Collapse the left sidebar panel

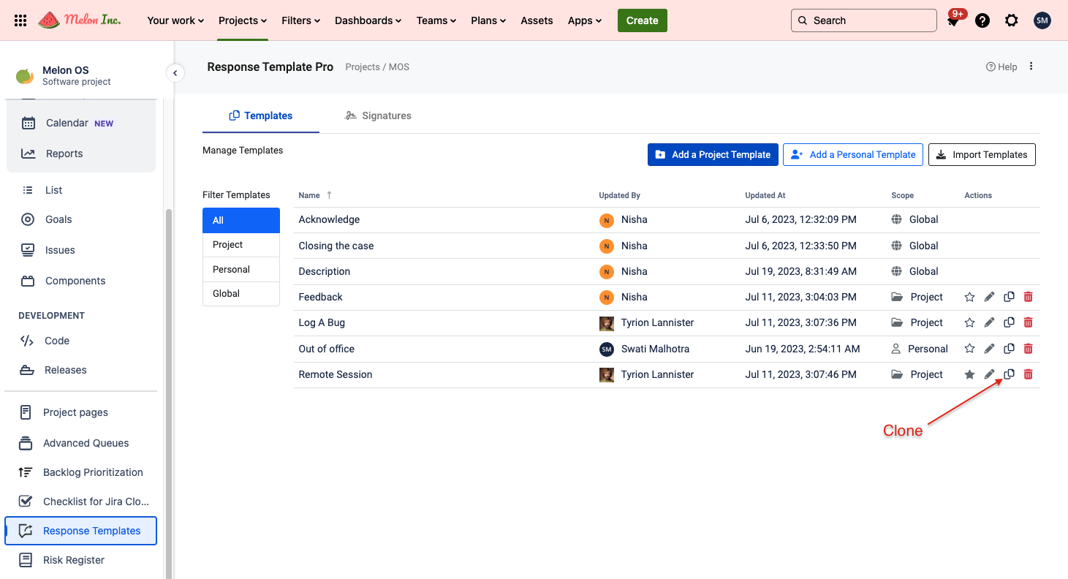click(x=175, y=73)
